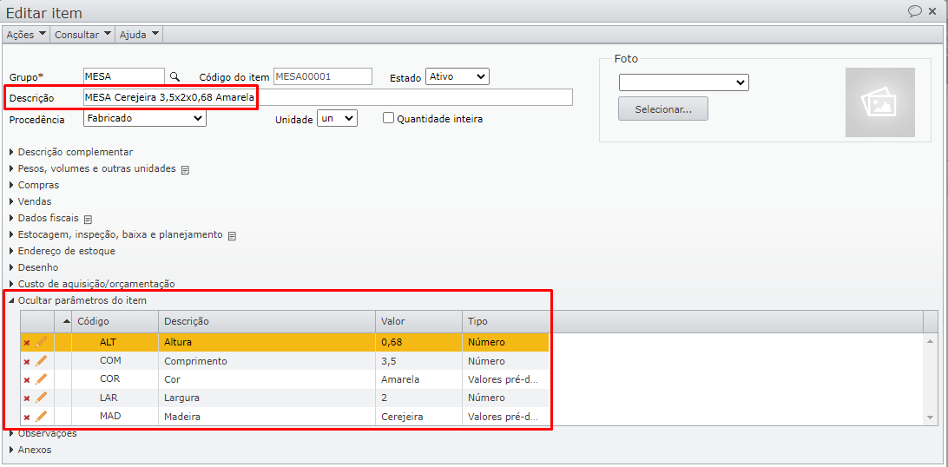The height and width of the screenshot is (467, 948).
Task: Expand the Anexos section
Action: (x=30, y=450)
